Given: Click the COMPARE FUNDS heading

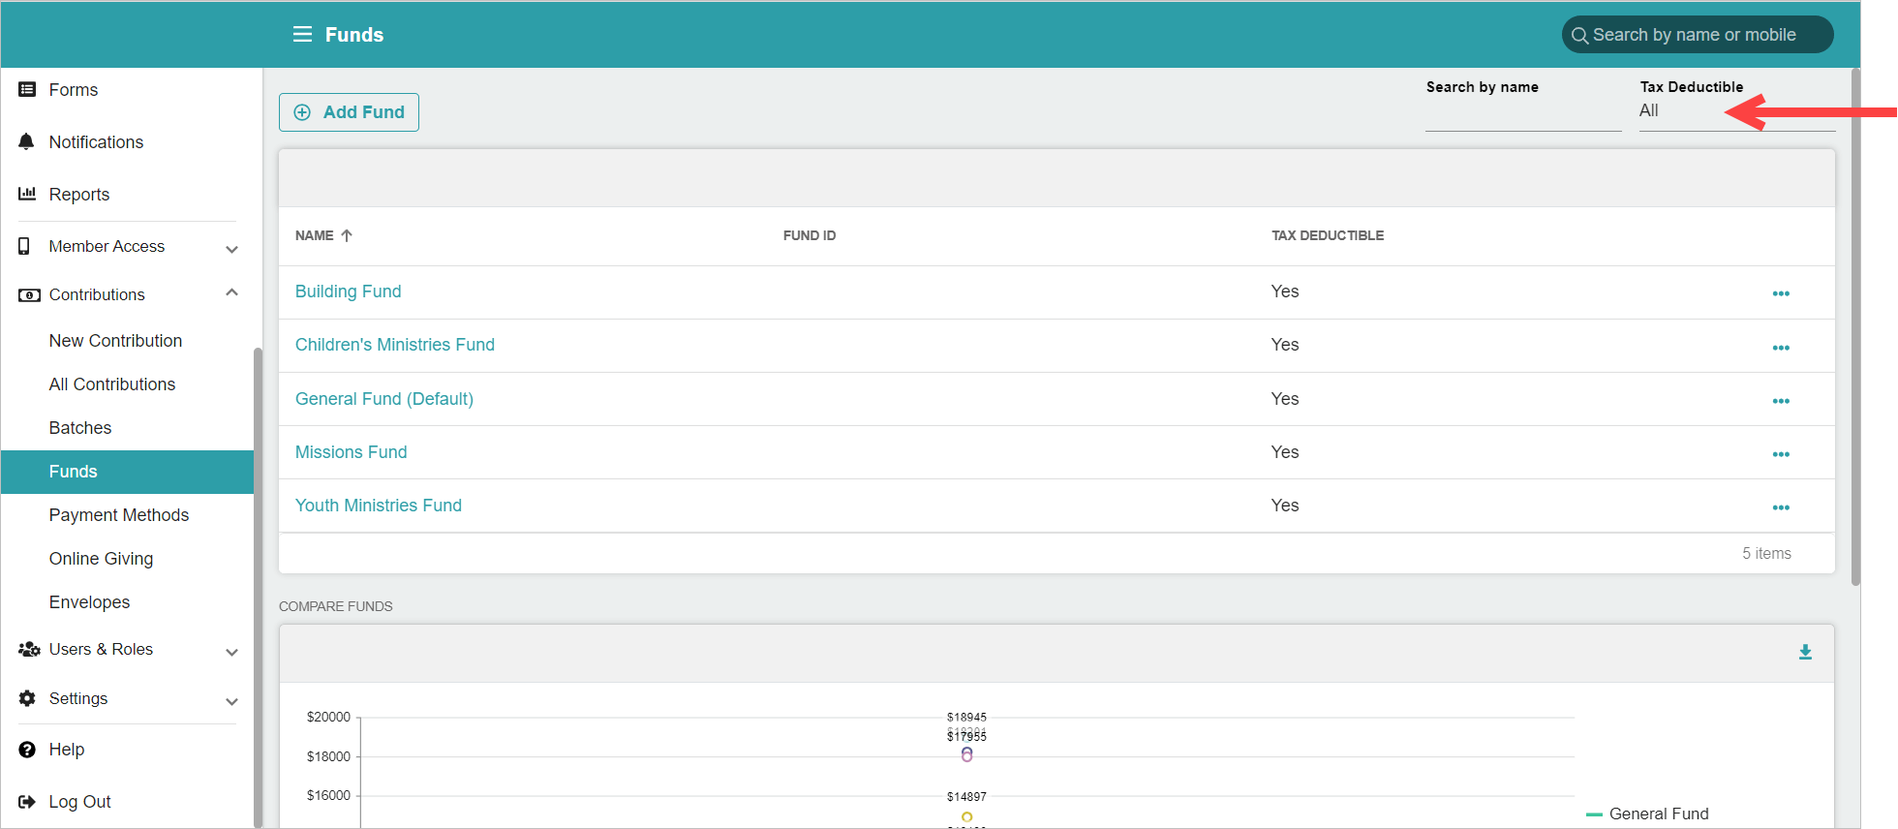Looking at the screenshot, I should coord(335,606).
